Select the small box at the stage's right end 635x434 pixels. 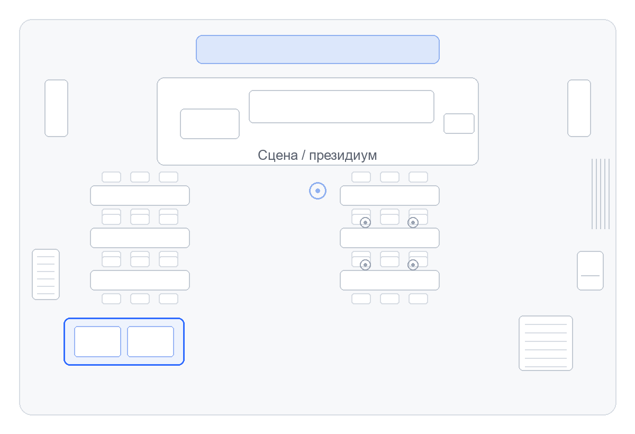[459, 123]
